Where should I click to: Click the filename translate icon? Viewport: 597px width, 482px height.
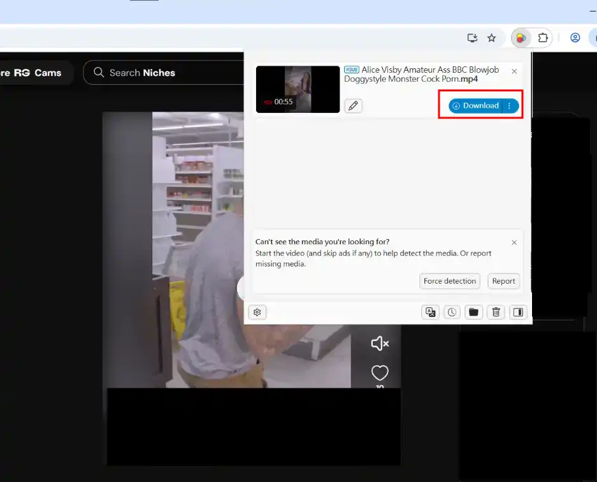pyautogui.click(x=430, y=312)
